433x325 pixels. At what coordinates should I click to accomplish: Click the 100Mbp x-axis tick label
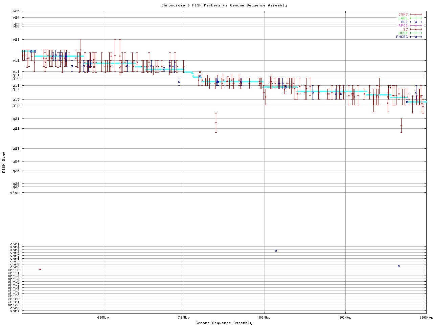426,318
